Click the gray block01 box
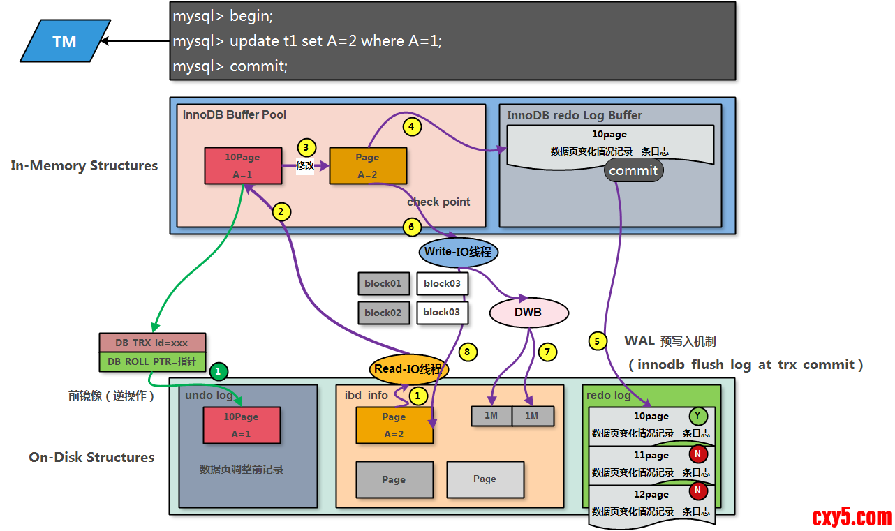This screenshot has height=531, width=895. point(383,284)
